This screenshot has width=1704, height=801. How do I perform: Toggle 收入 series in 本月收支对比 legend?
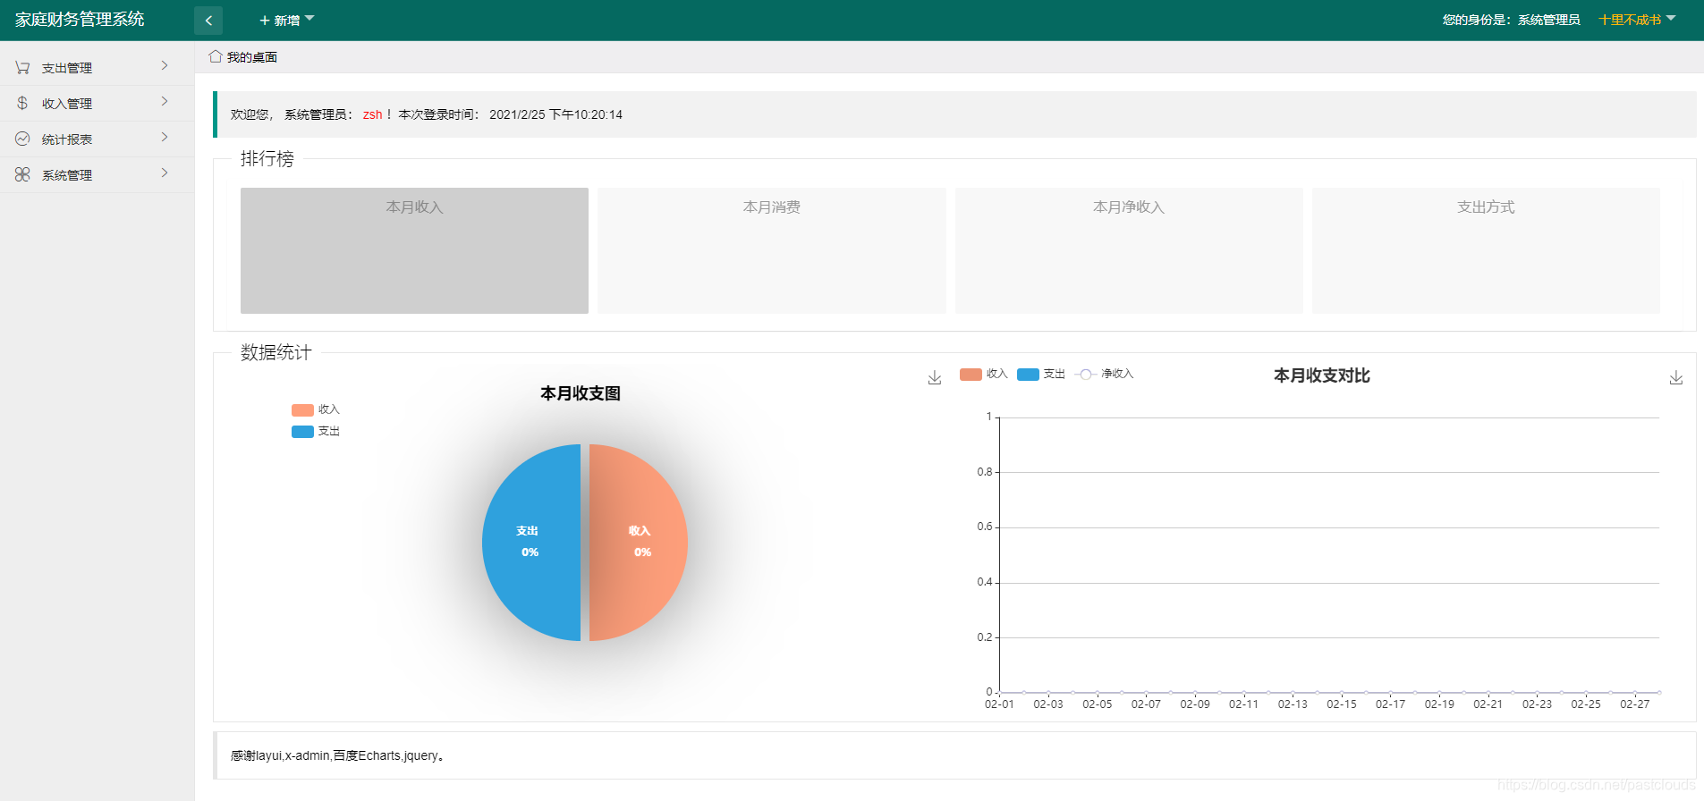coord(984,374)
